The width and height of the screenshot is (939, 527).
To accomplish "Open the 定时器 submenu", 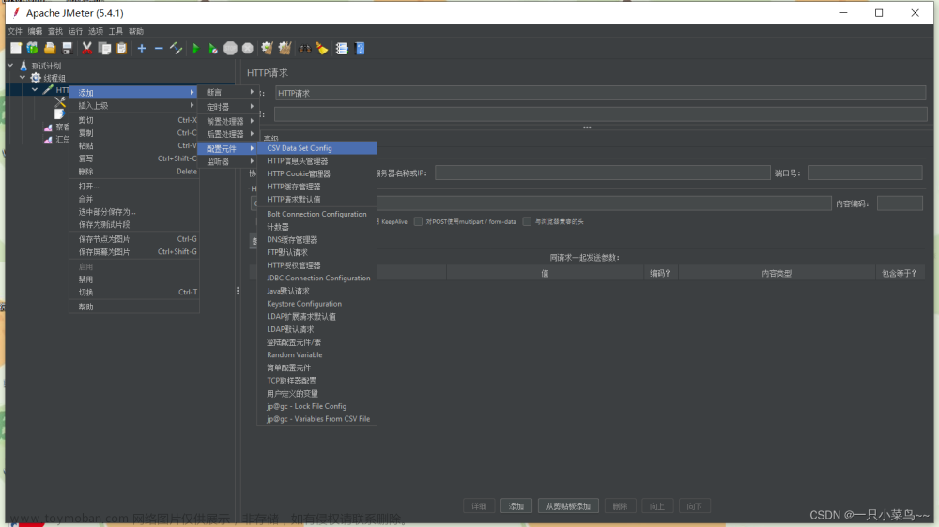I will (228, 107).
